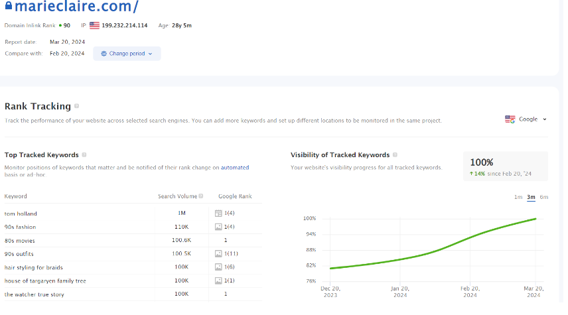Image resolution: width=568 pixels, height=315 pixels.
Task: Open the Change period dropdown
Action: [127, 54]
